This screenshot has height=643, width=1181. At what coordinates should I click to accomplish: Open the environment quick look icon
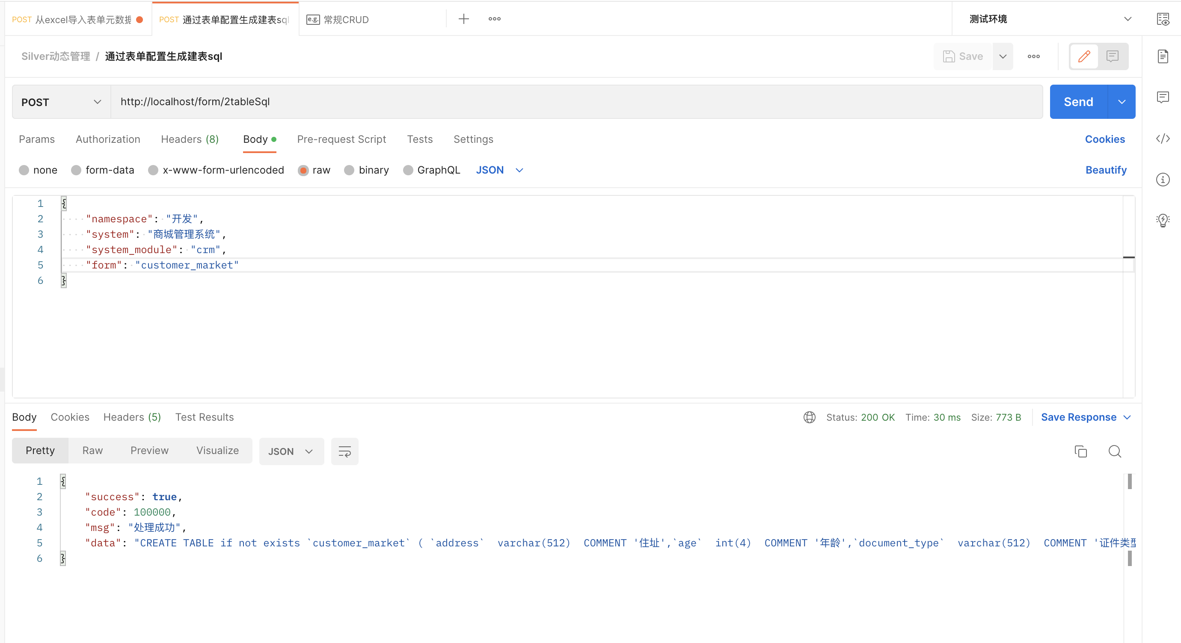pos(1162,19)
